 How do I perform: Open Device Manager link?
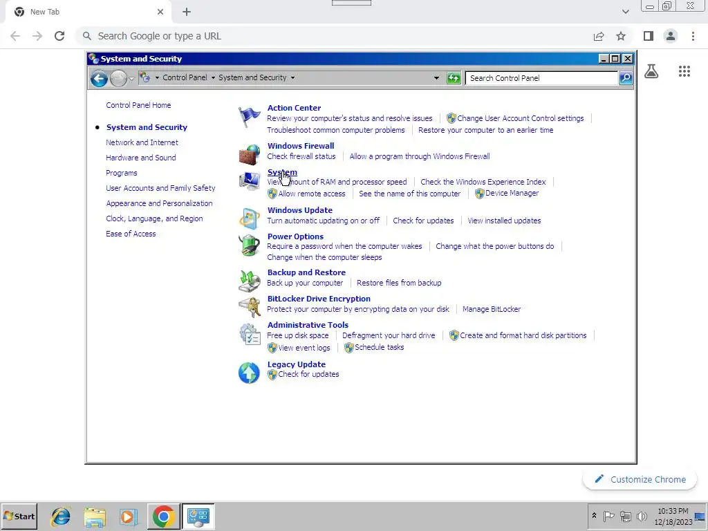(x=512, y=194)
